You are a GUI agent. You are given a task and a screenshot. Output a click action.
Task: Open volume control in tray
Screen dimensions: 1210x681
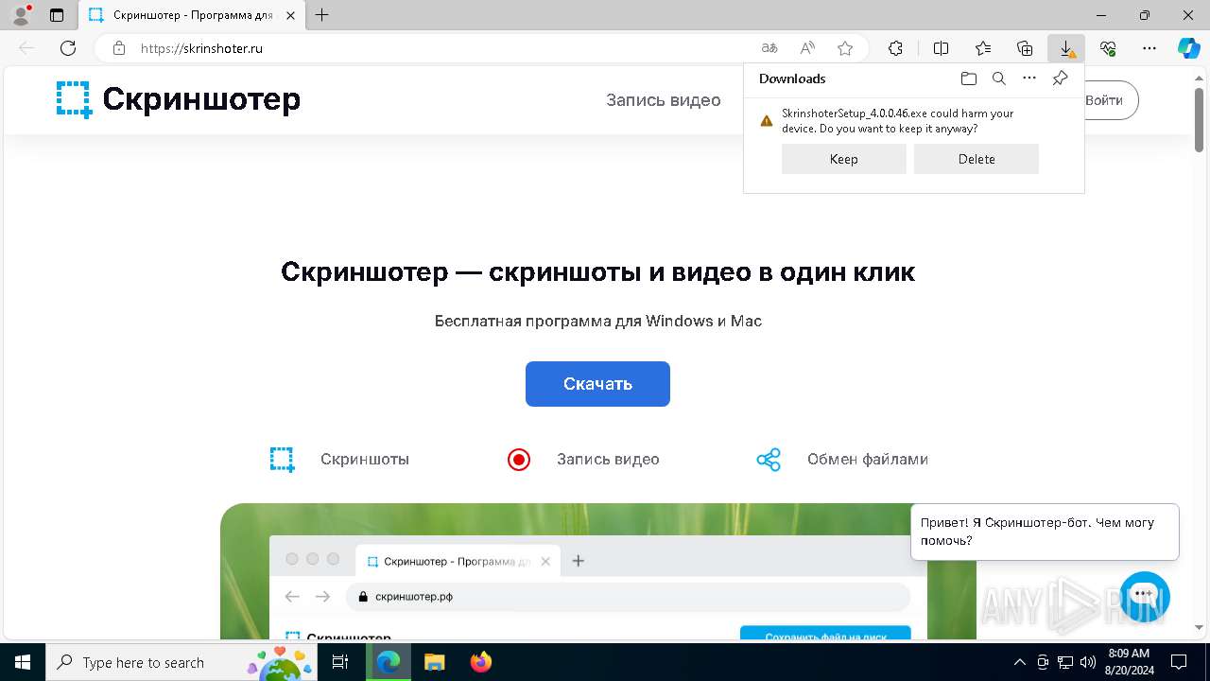(x=1087, y=662)
